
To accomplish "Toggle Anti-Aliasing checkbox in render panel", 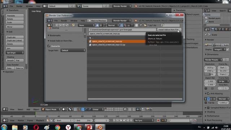I will (208, 94).
